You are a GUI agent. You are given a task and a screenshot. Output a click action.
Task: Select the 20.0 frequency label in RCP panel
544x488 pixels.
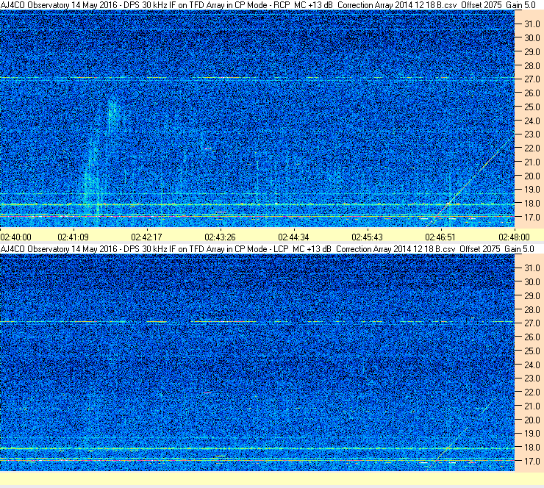coord(532,176)
